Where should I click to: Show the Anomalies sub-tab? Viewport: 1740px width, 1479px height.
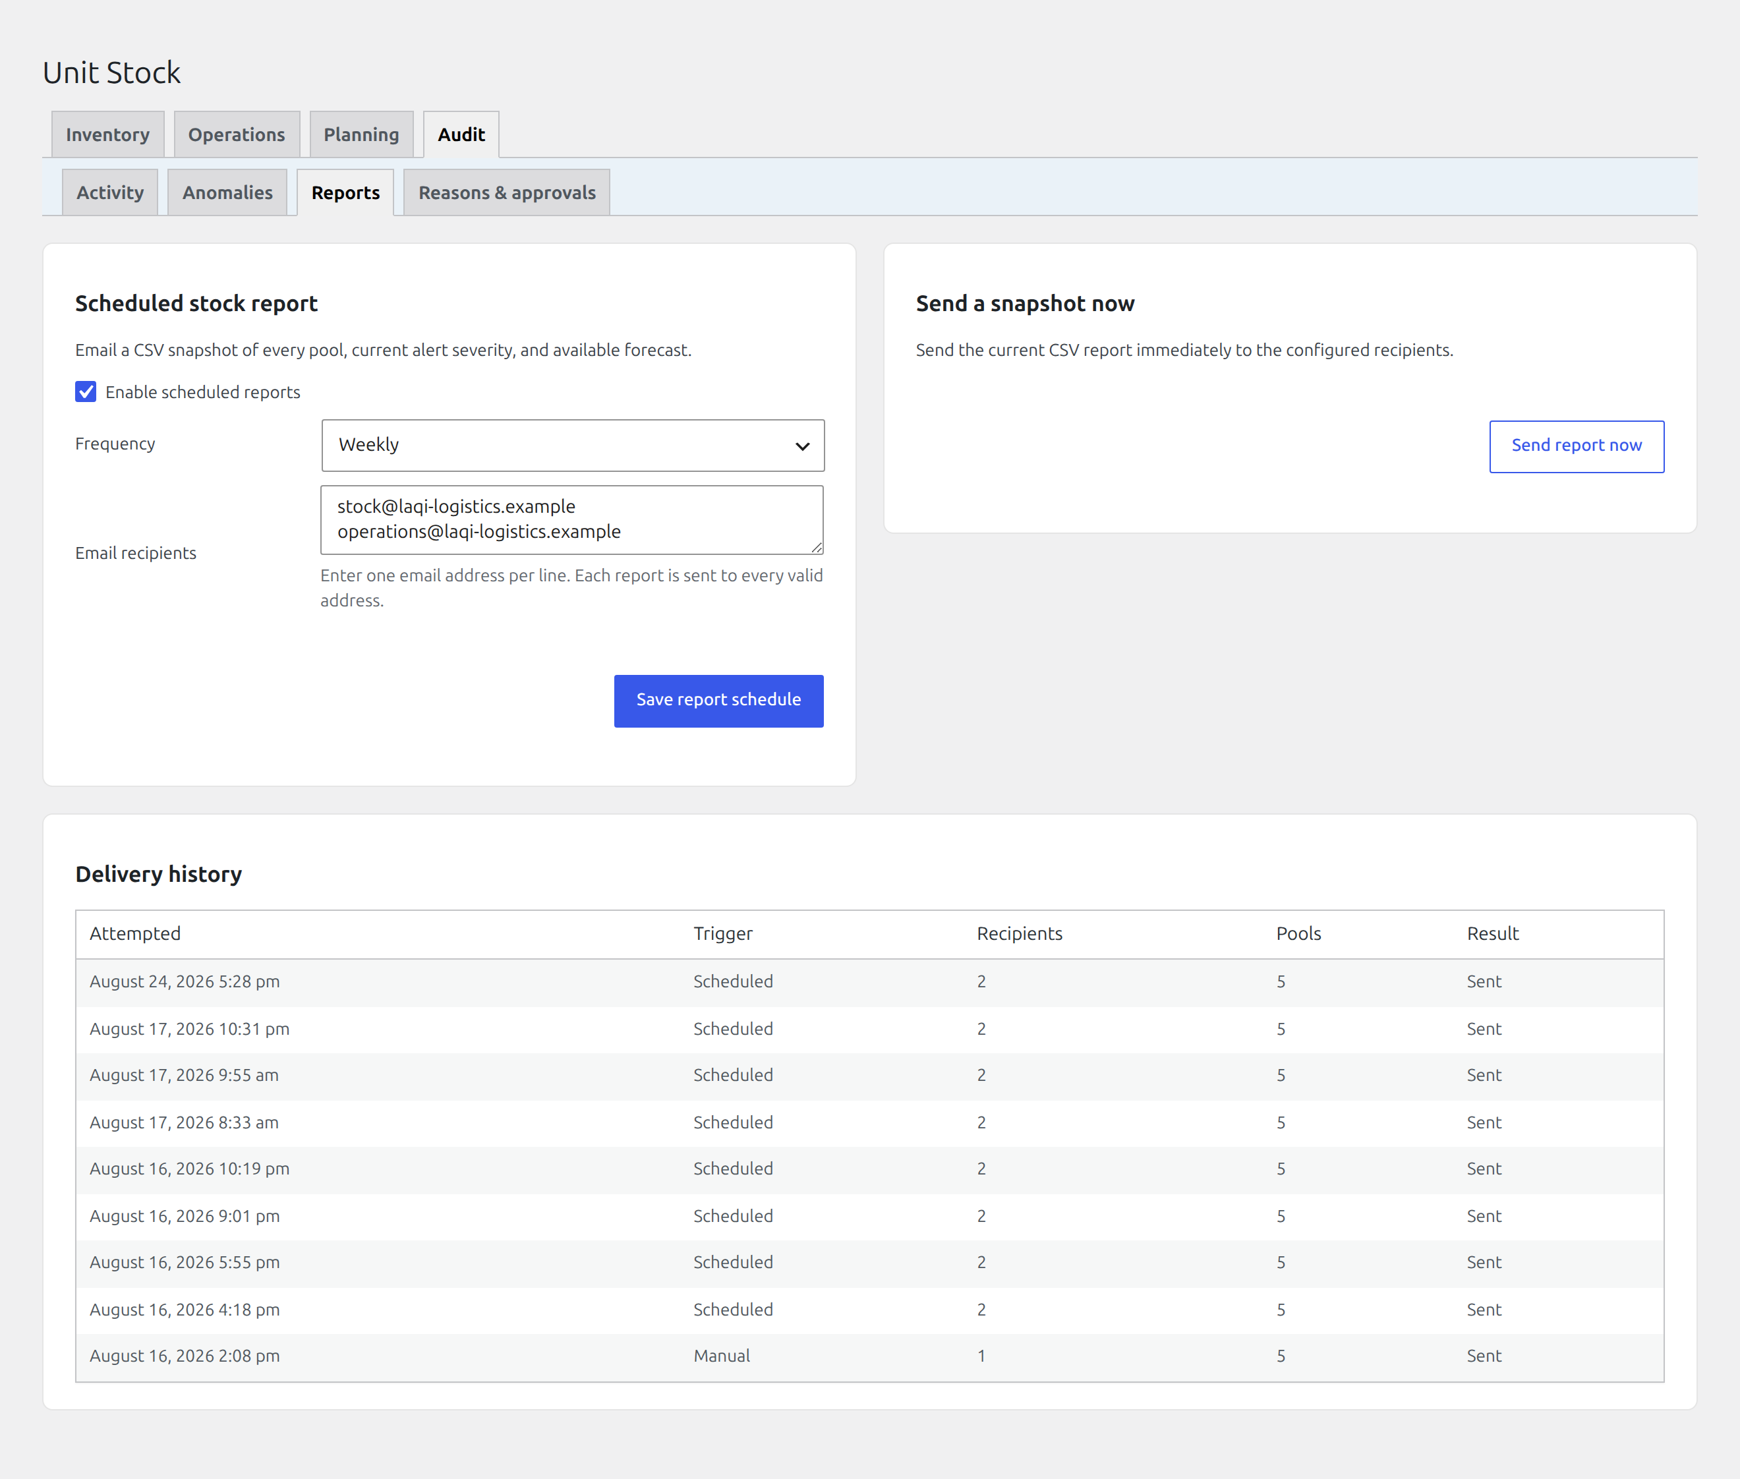(x=227, y=192)
